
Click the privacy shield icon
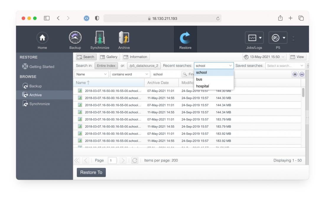(97, 18)
